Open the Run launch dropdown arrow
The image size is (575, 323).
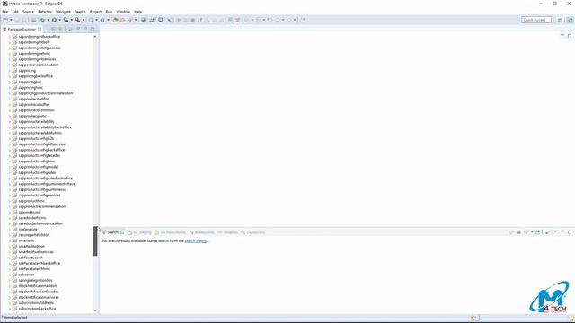click(x=59, y=20)
